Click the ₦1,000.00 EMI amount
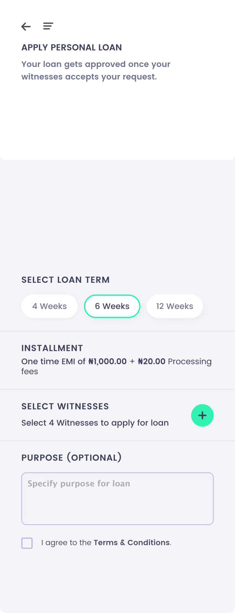This screenshot has width=235, height=613. [x=108, y=361]
